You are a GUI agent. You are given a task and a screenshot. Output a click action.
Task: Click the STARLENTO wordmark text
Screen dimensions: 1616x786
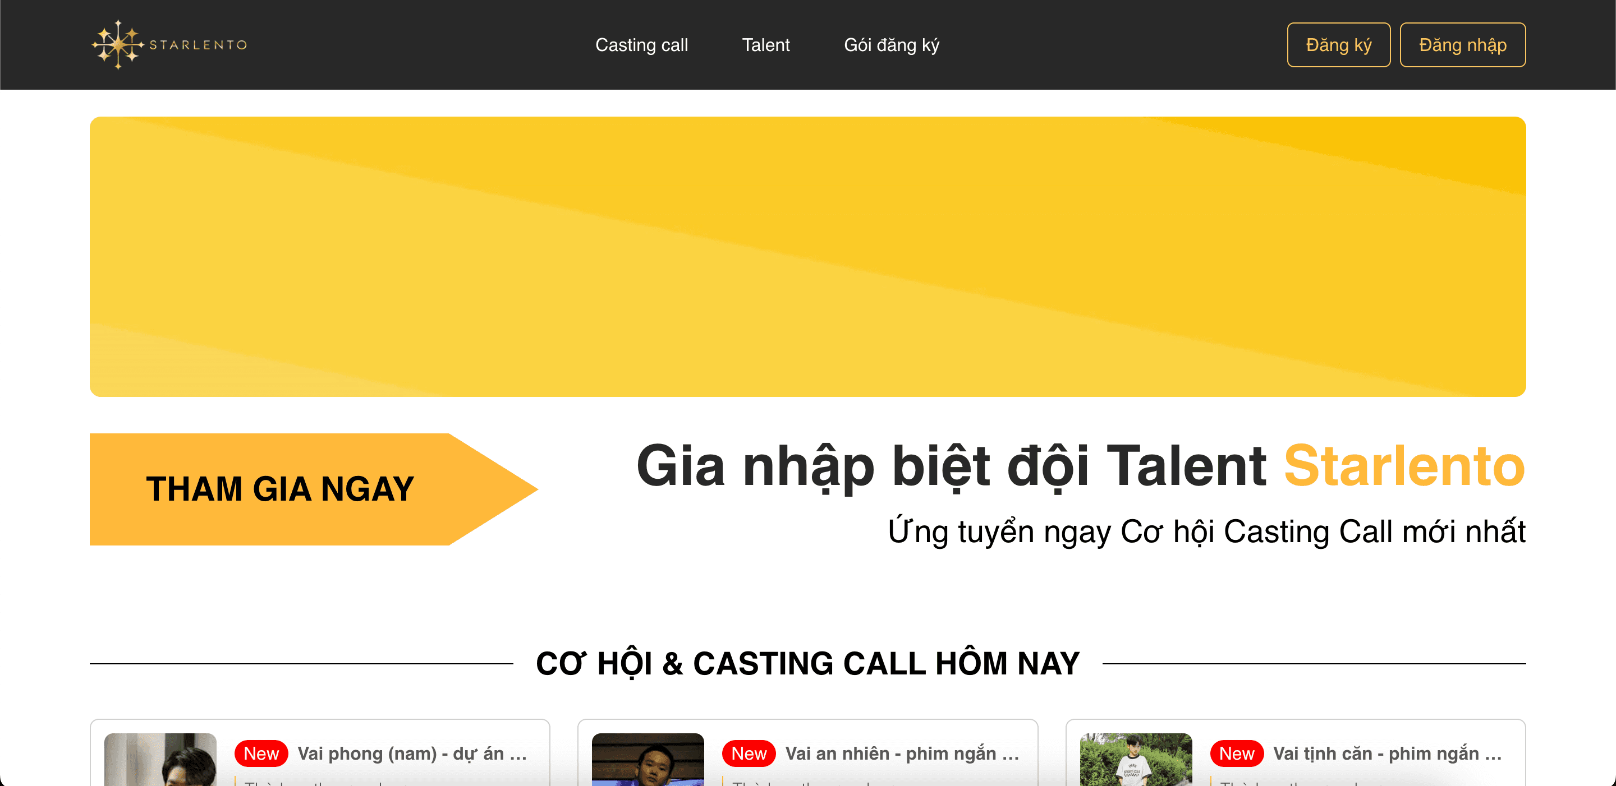tap(198, 45)
